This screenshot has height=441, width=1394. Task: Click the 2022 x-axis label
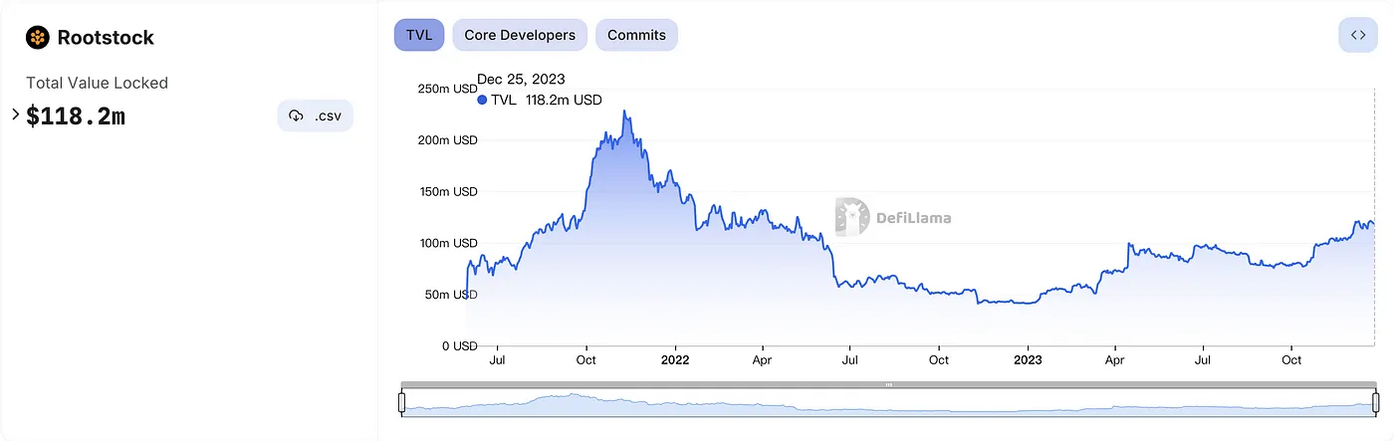point(675,359)
